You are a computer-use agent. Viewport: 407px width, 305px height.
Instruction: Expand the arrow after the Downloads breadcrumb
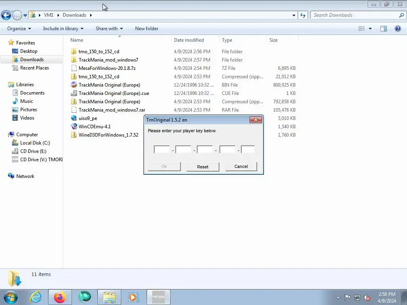pyautogui.click(x=91, y=15)
